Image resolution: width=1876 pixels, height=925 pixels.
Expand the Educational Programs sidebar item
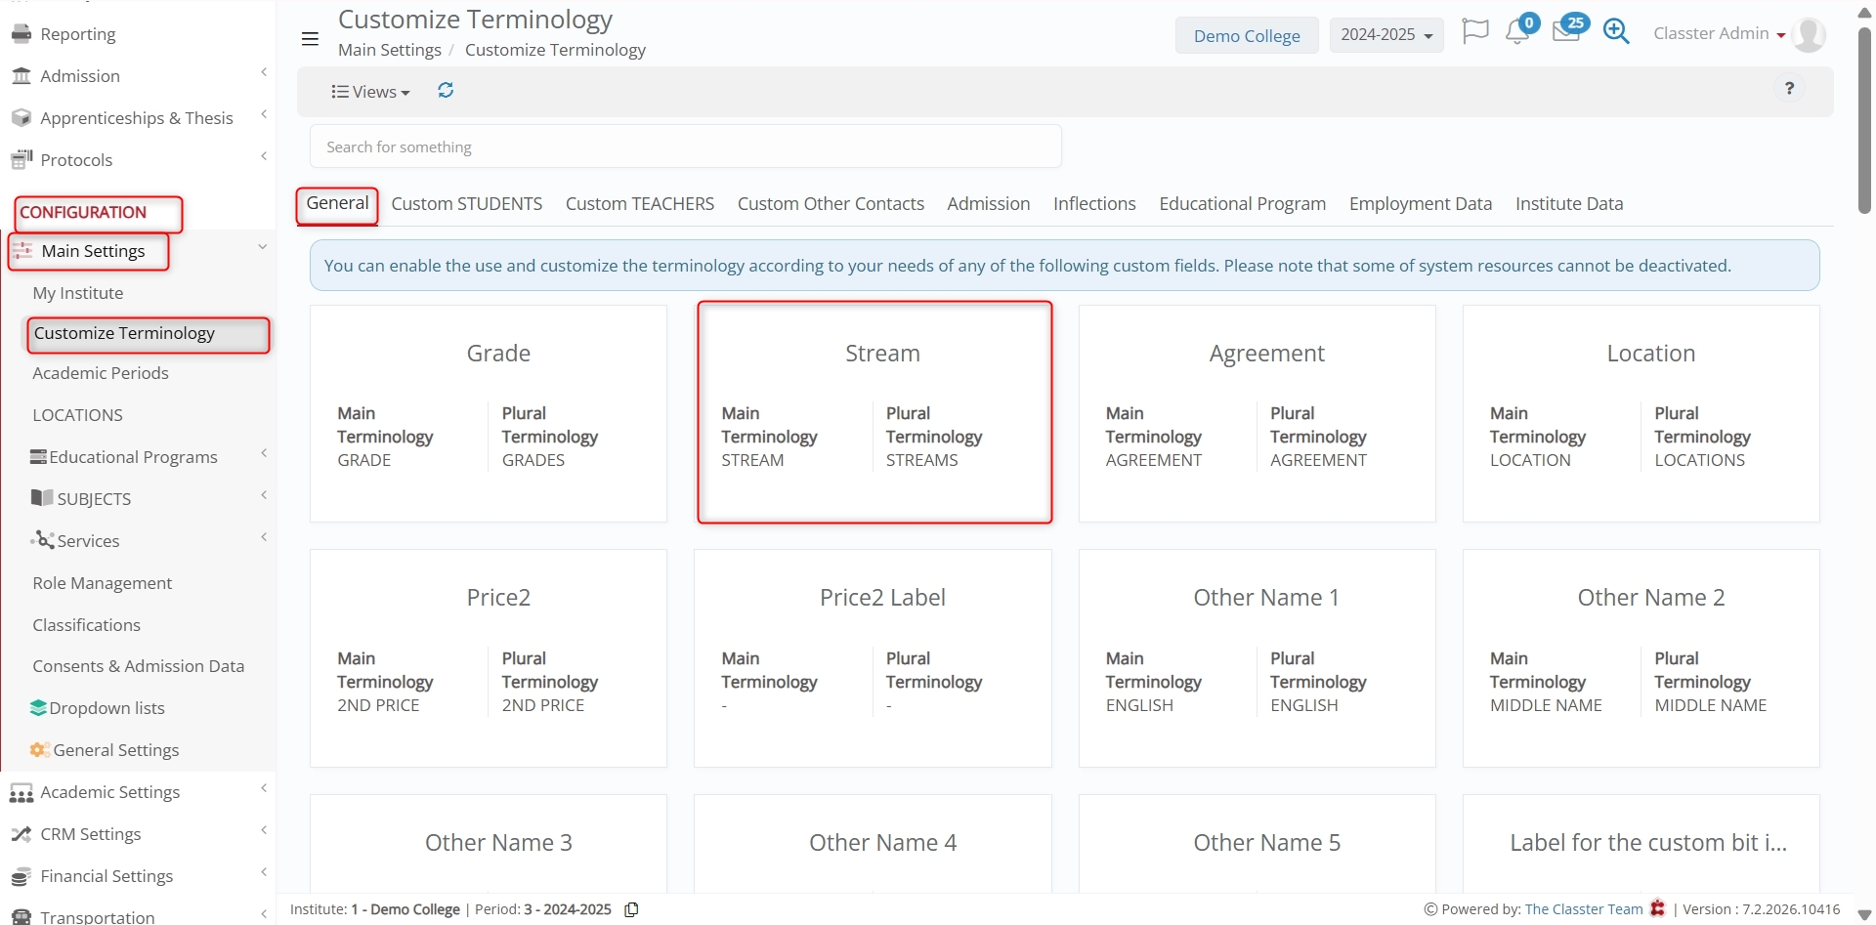(x=133, y=457)
